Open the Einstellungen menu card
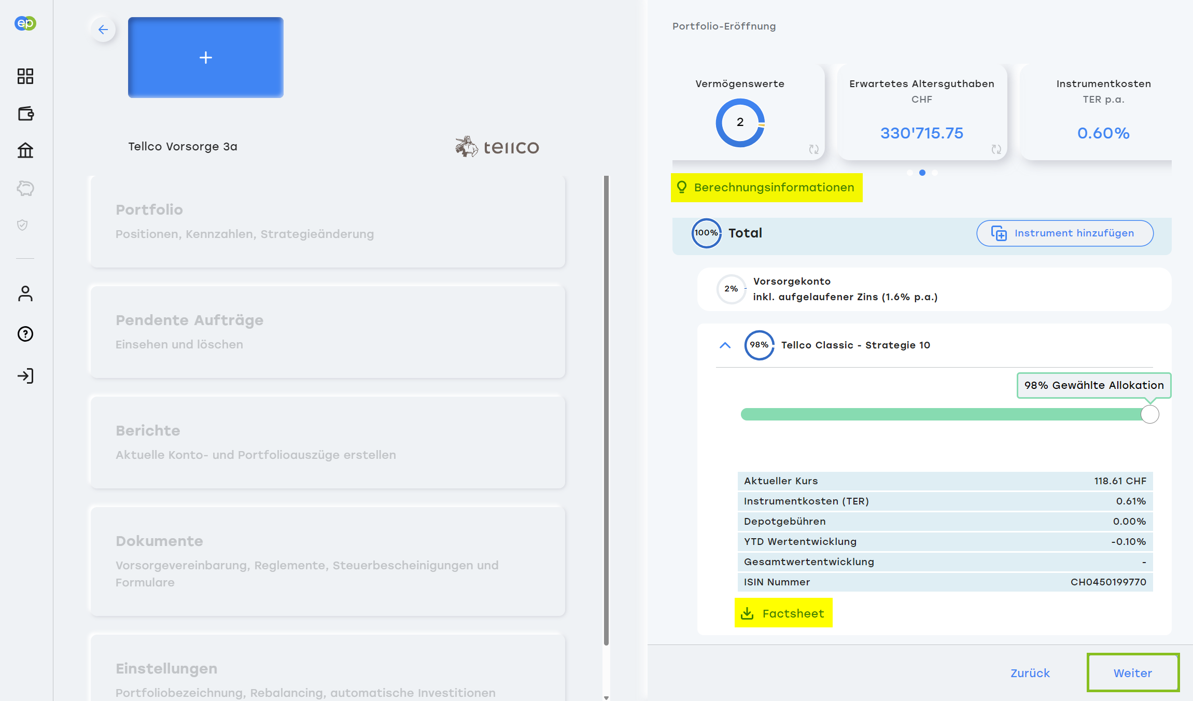 (328, 668)
